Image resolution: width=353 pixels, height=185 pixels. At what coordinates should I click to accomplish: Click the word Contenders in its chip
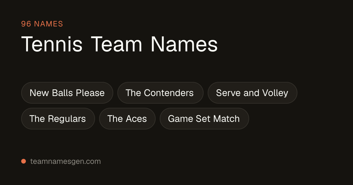169,93
